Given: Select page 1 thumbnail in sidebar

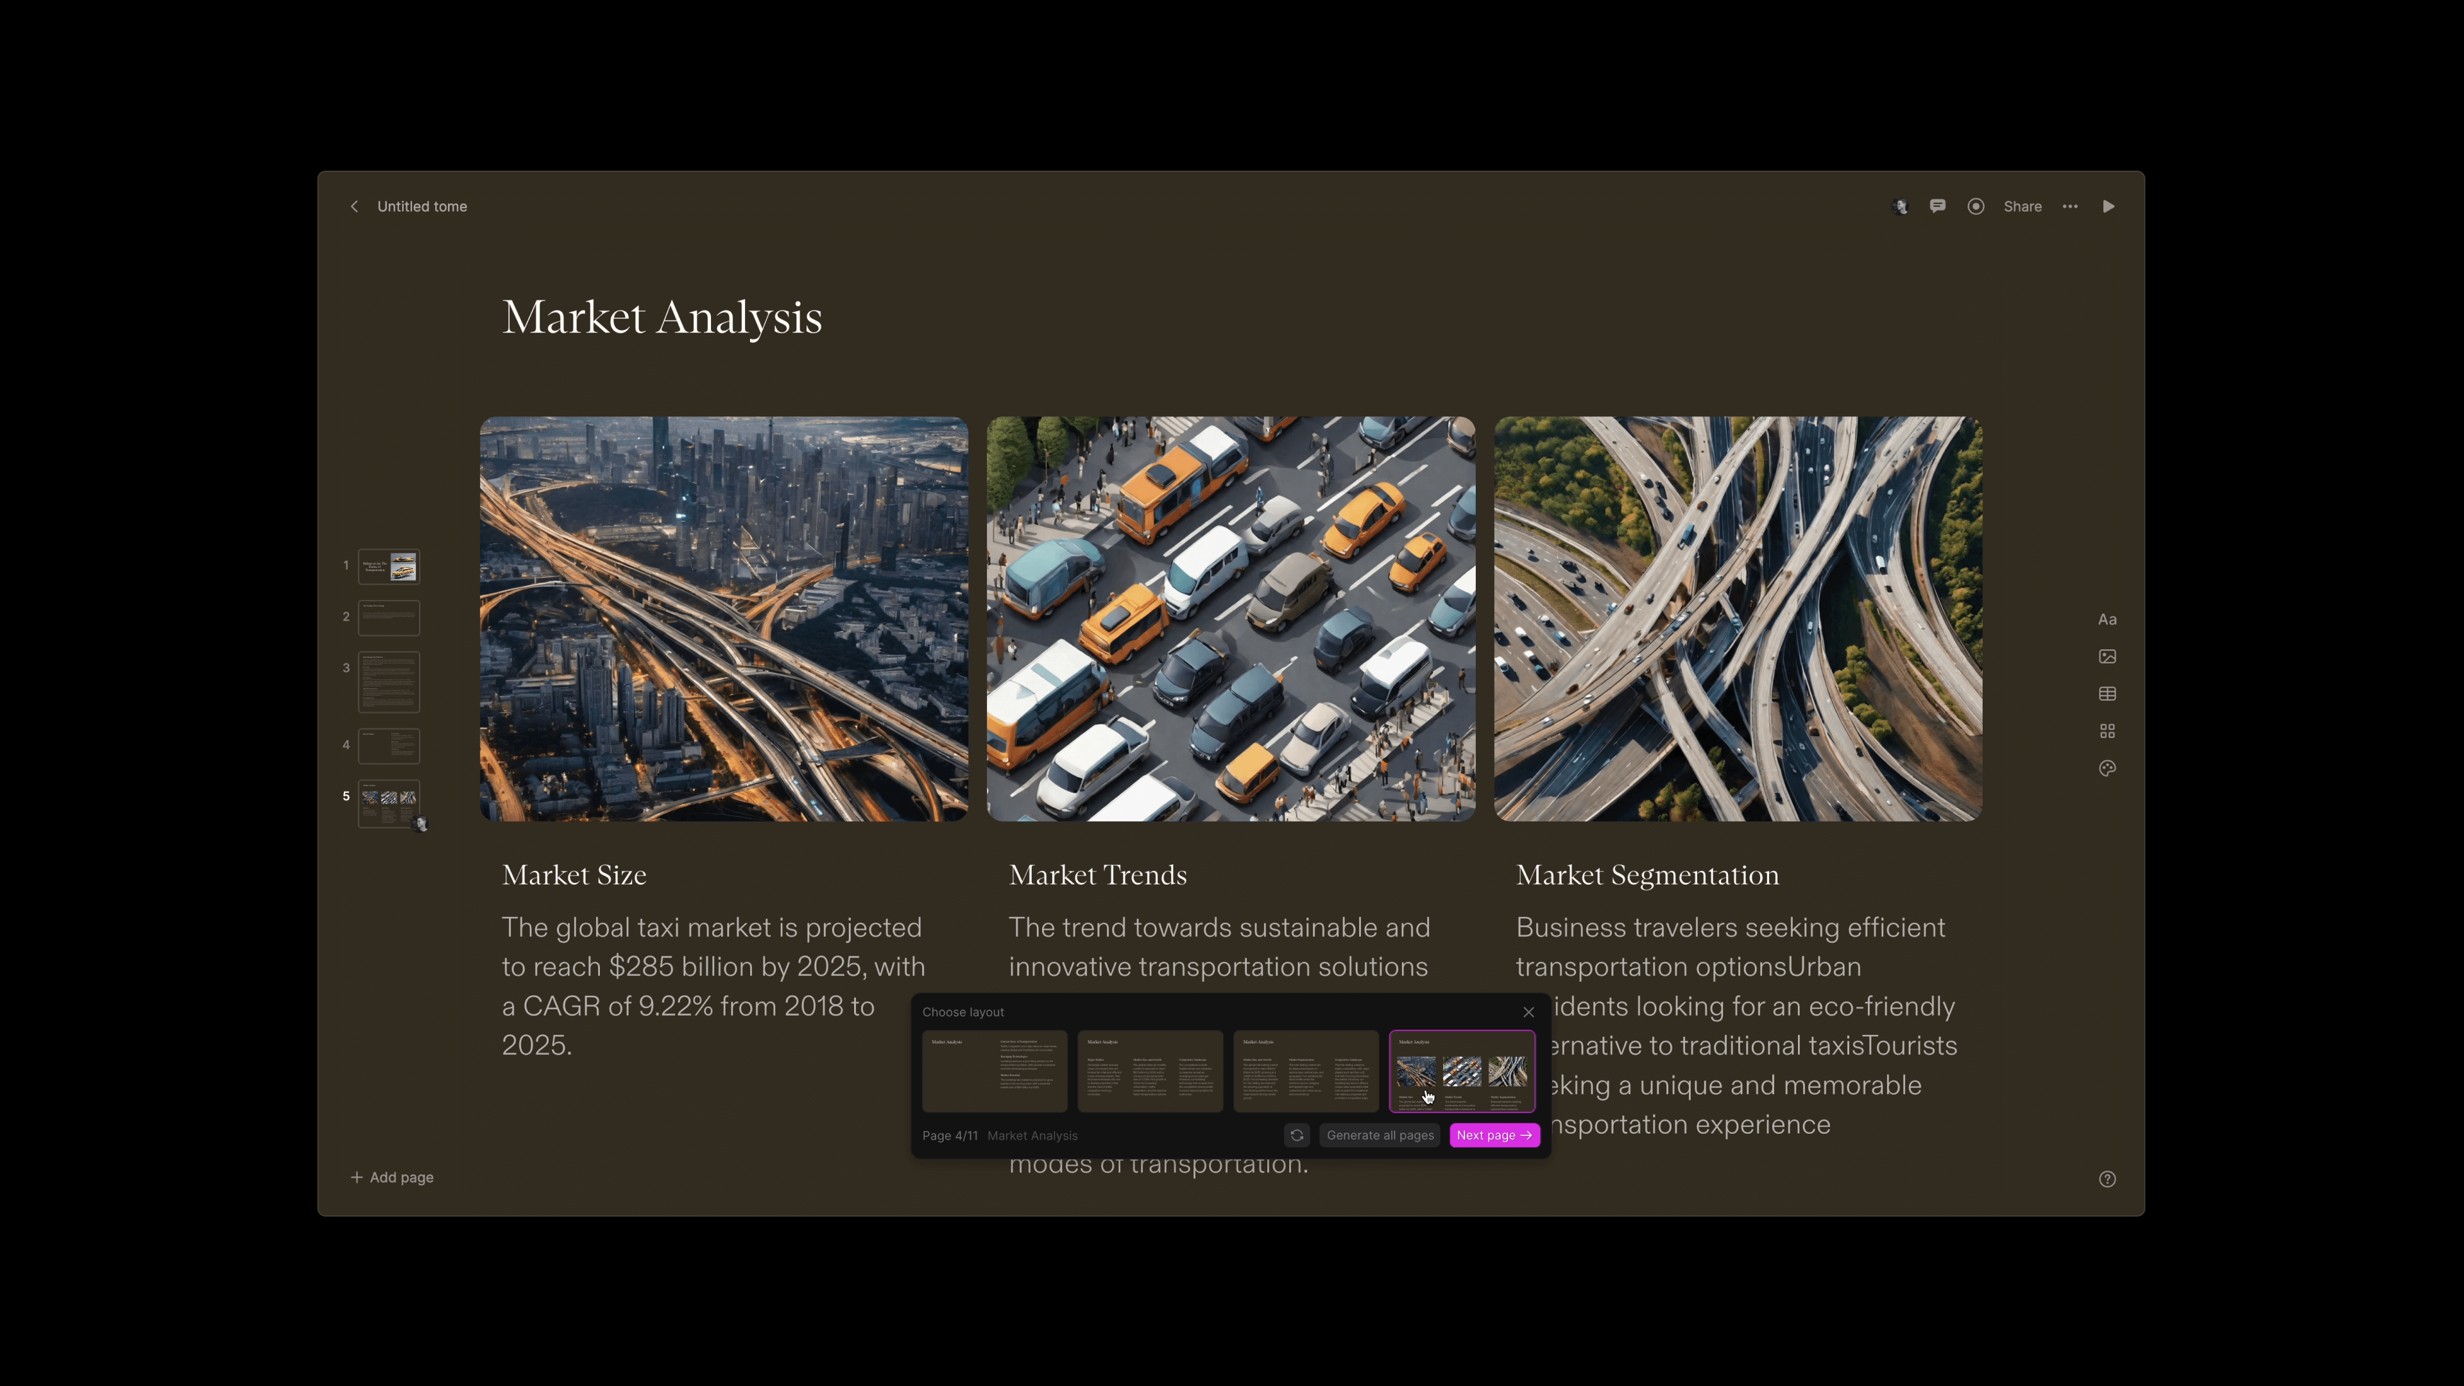Looking at the screenshot, I should pos(389,566).
